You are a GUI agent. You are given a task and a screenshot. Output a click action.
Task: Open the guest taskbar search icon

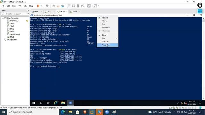point(41,103)
